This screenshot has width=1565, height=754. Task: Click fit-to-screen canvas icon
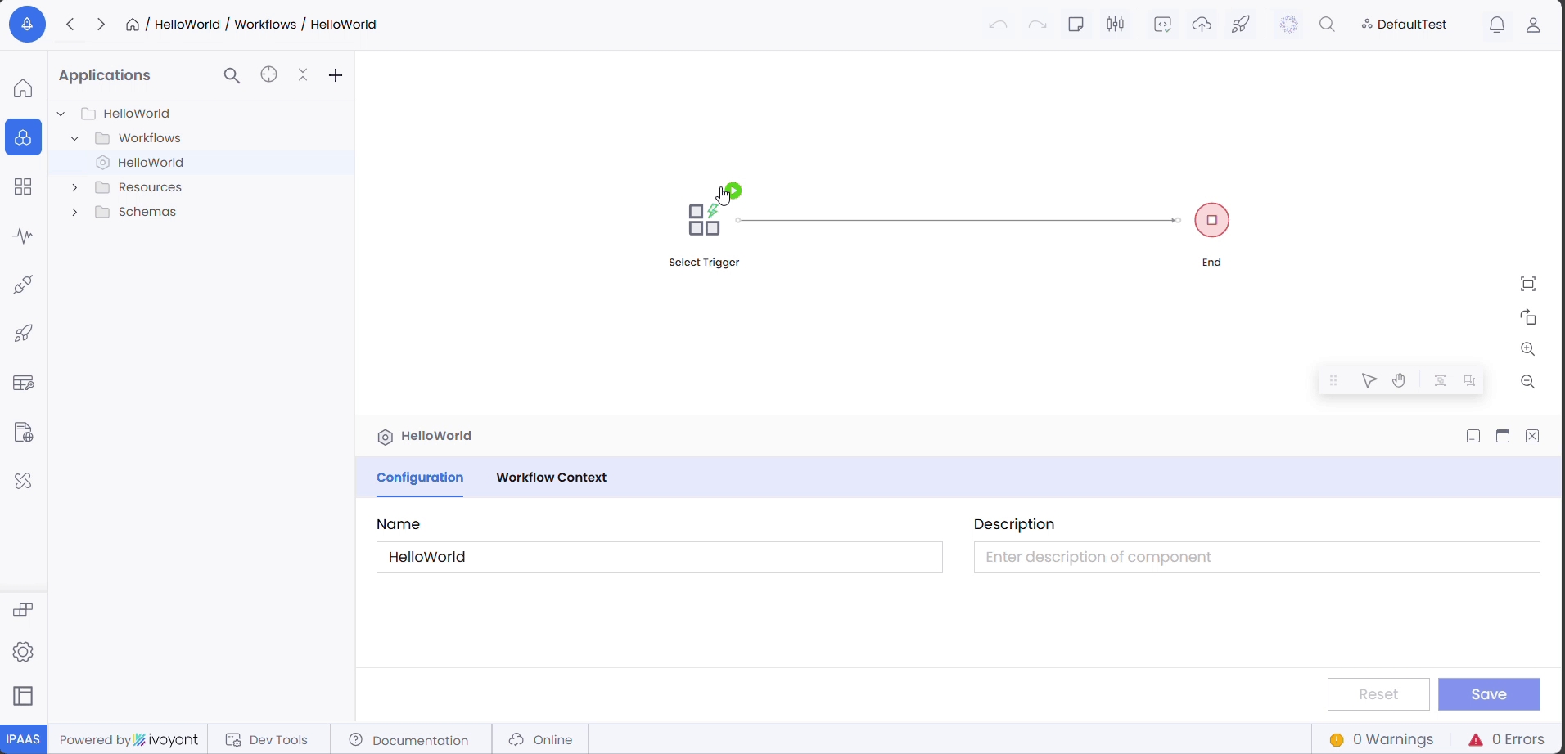[1528, 284]
